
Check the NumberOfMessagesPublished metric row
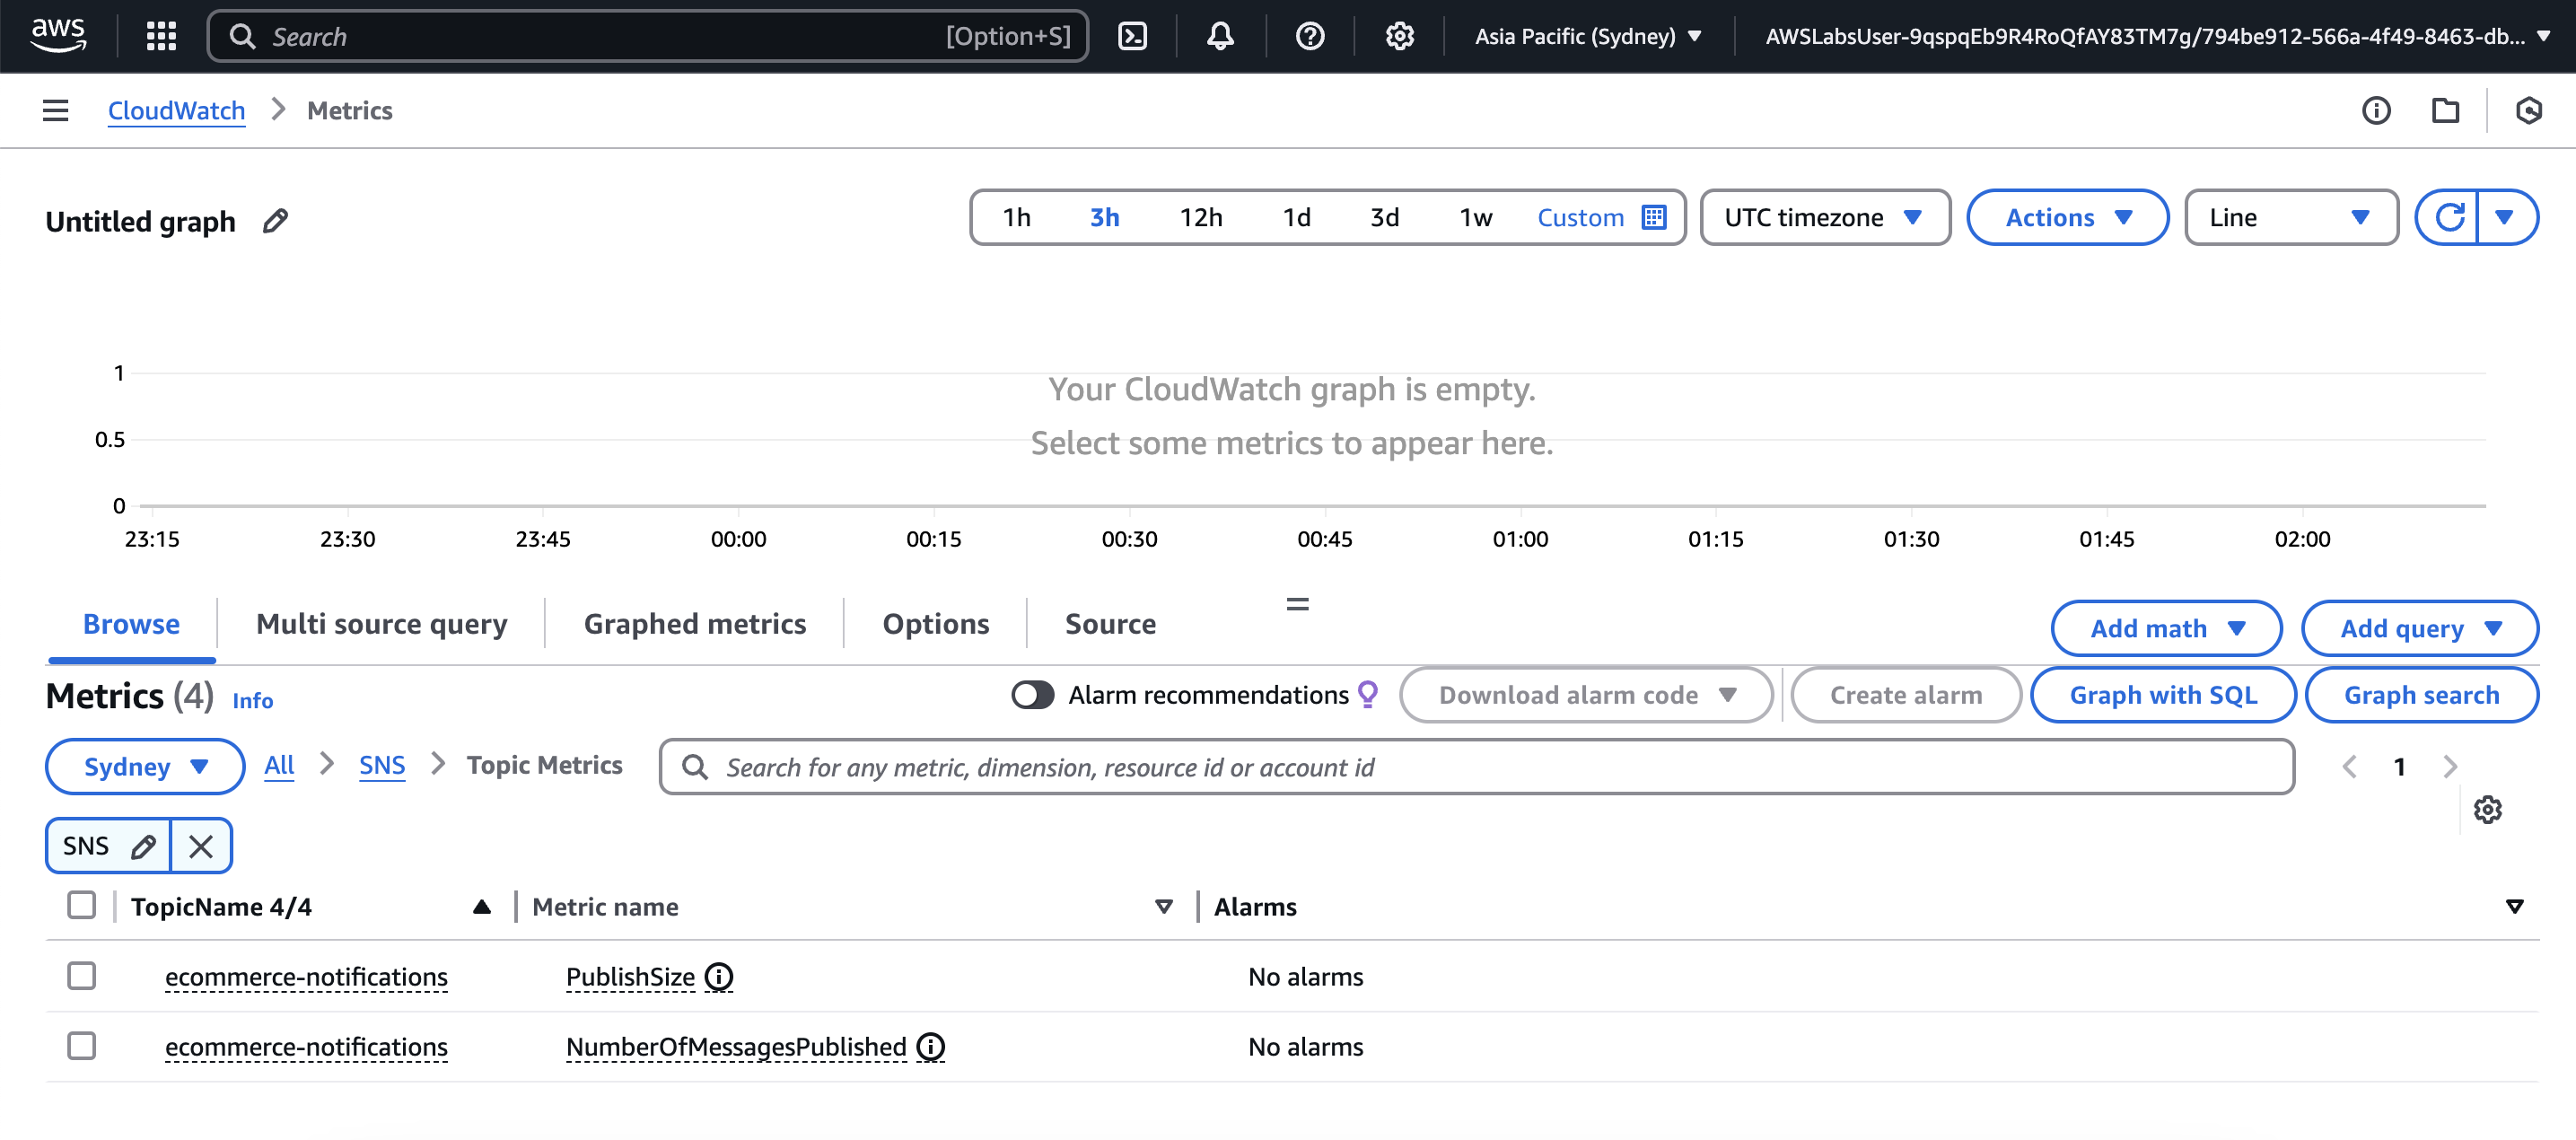coord(81,1045)
